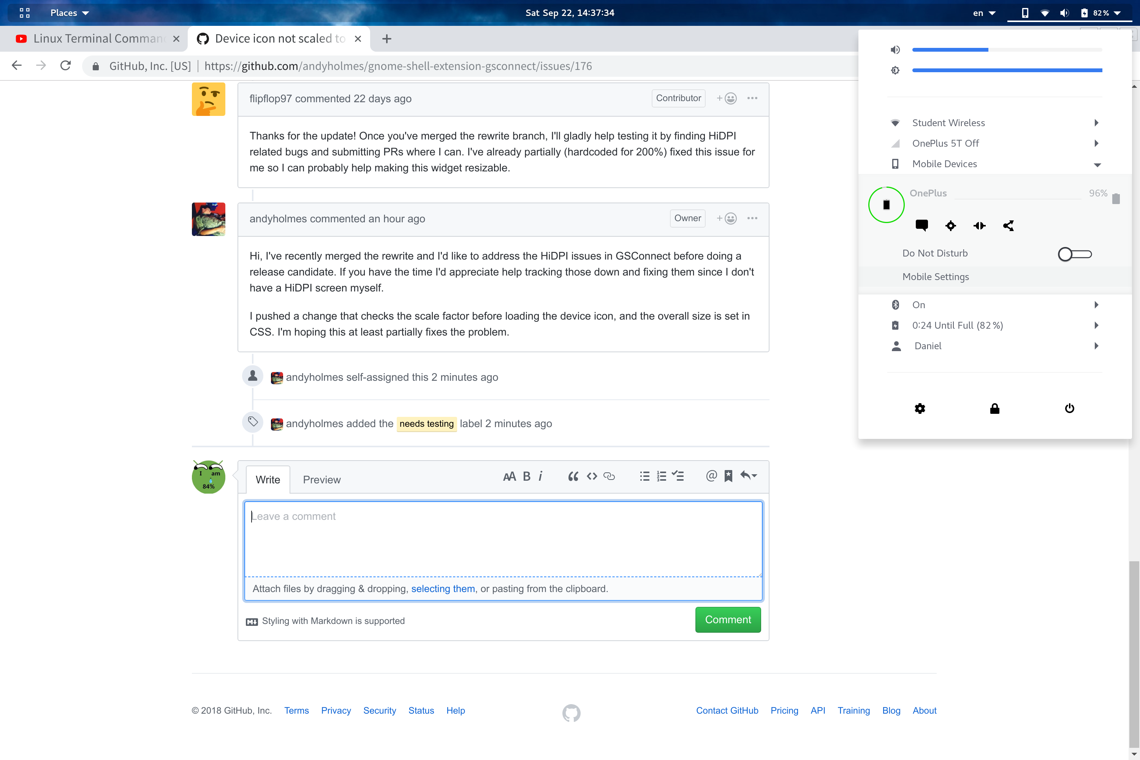Insert a link in comment
This screenshot has width=1140, height=760.
[x=609, y=477]
